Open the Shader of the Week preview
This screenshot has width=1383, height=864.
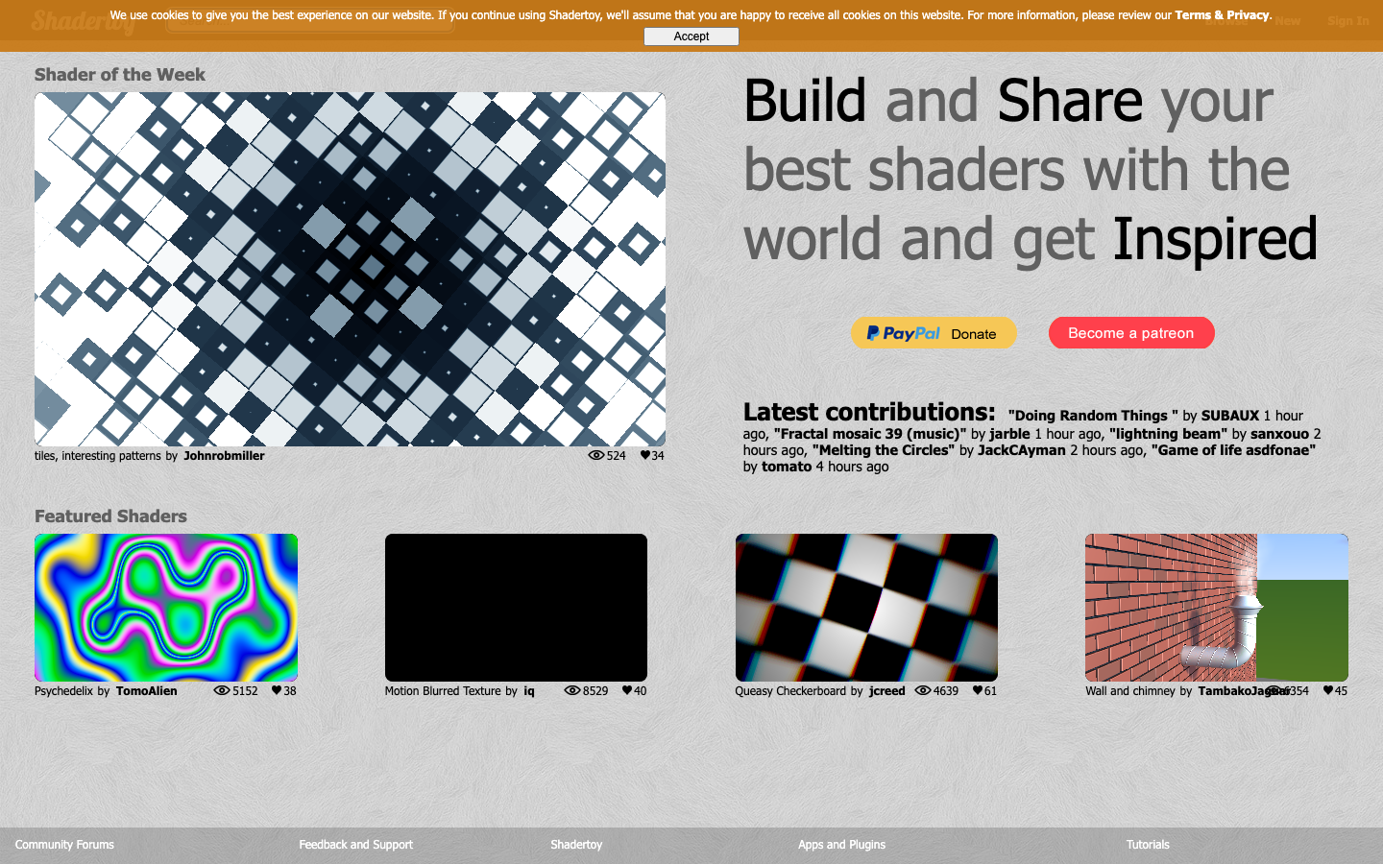[350, 269]
